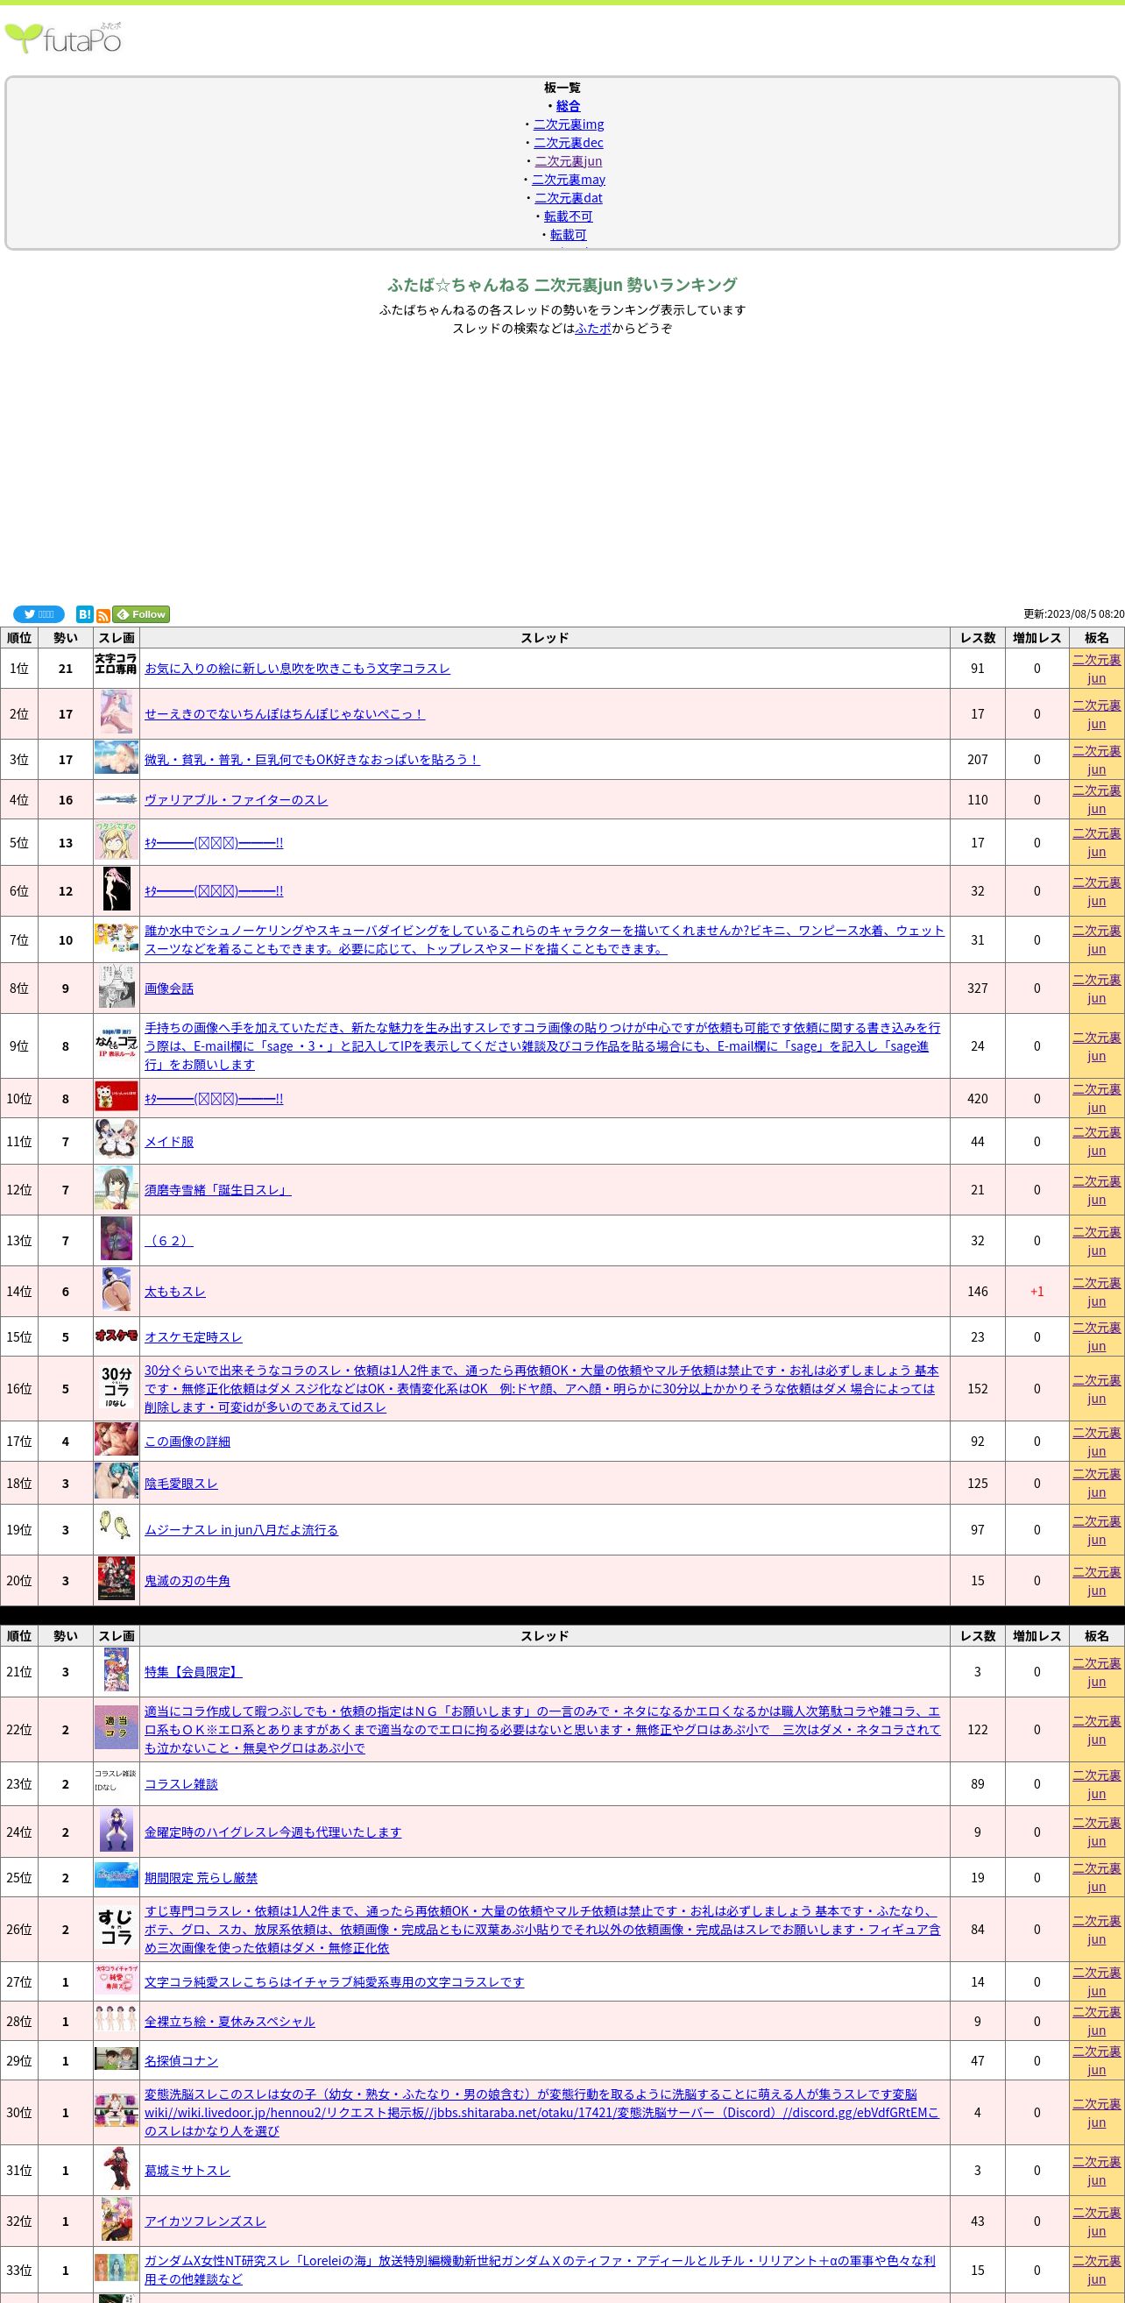Click the 二次元裏jun 勢いランキング page heading

click(x=562, y=284)
